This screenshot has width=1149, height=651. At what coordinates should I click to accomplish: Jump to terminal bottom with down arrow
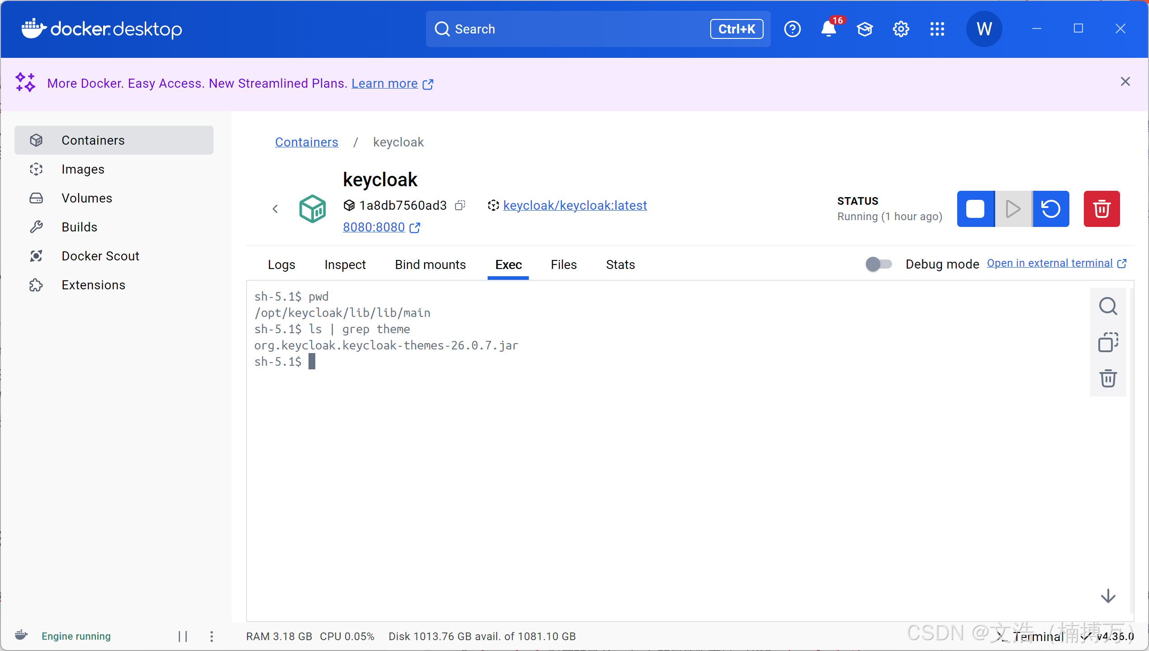(1108, 596)
